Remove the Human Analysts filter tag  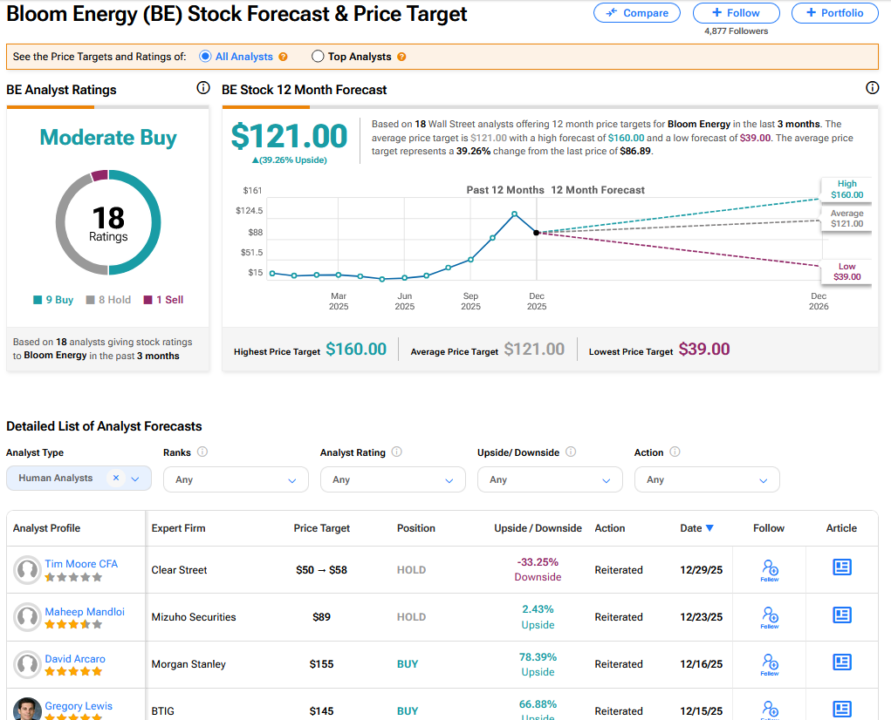click(x=116, y=479)
